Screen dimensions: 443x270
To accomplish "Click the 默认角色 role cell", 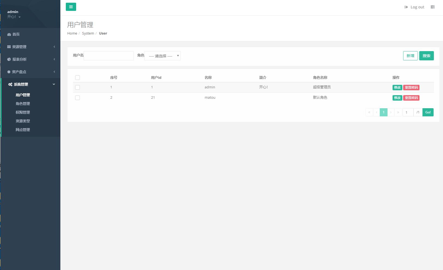I will 320,97.
